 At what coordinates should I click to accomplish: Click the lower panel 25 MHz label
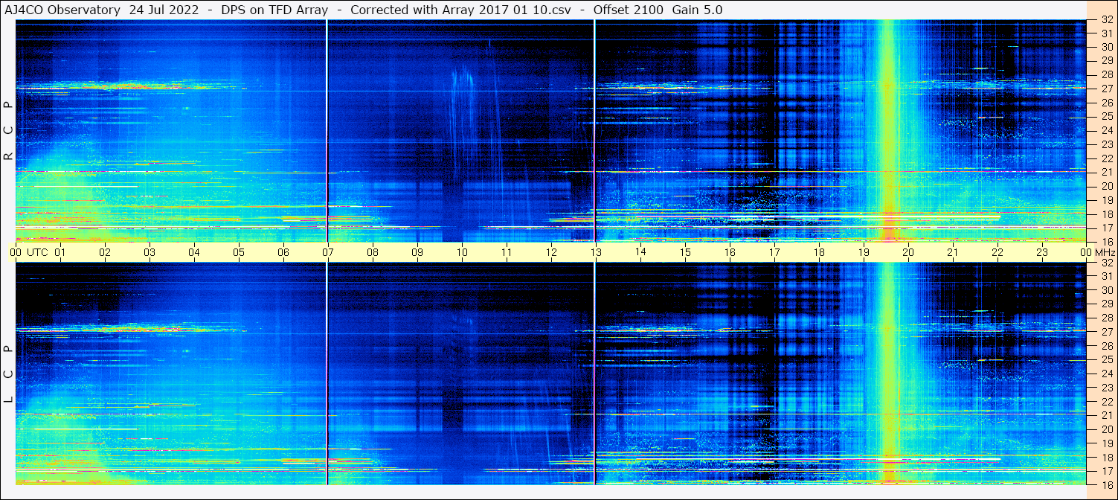(x=1106, y=359)
